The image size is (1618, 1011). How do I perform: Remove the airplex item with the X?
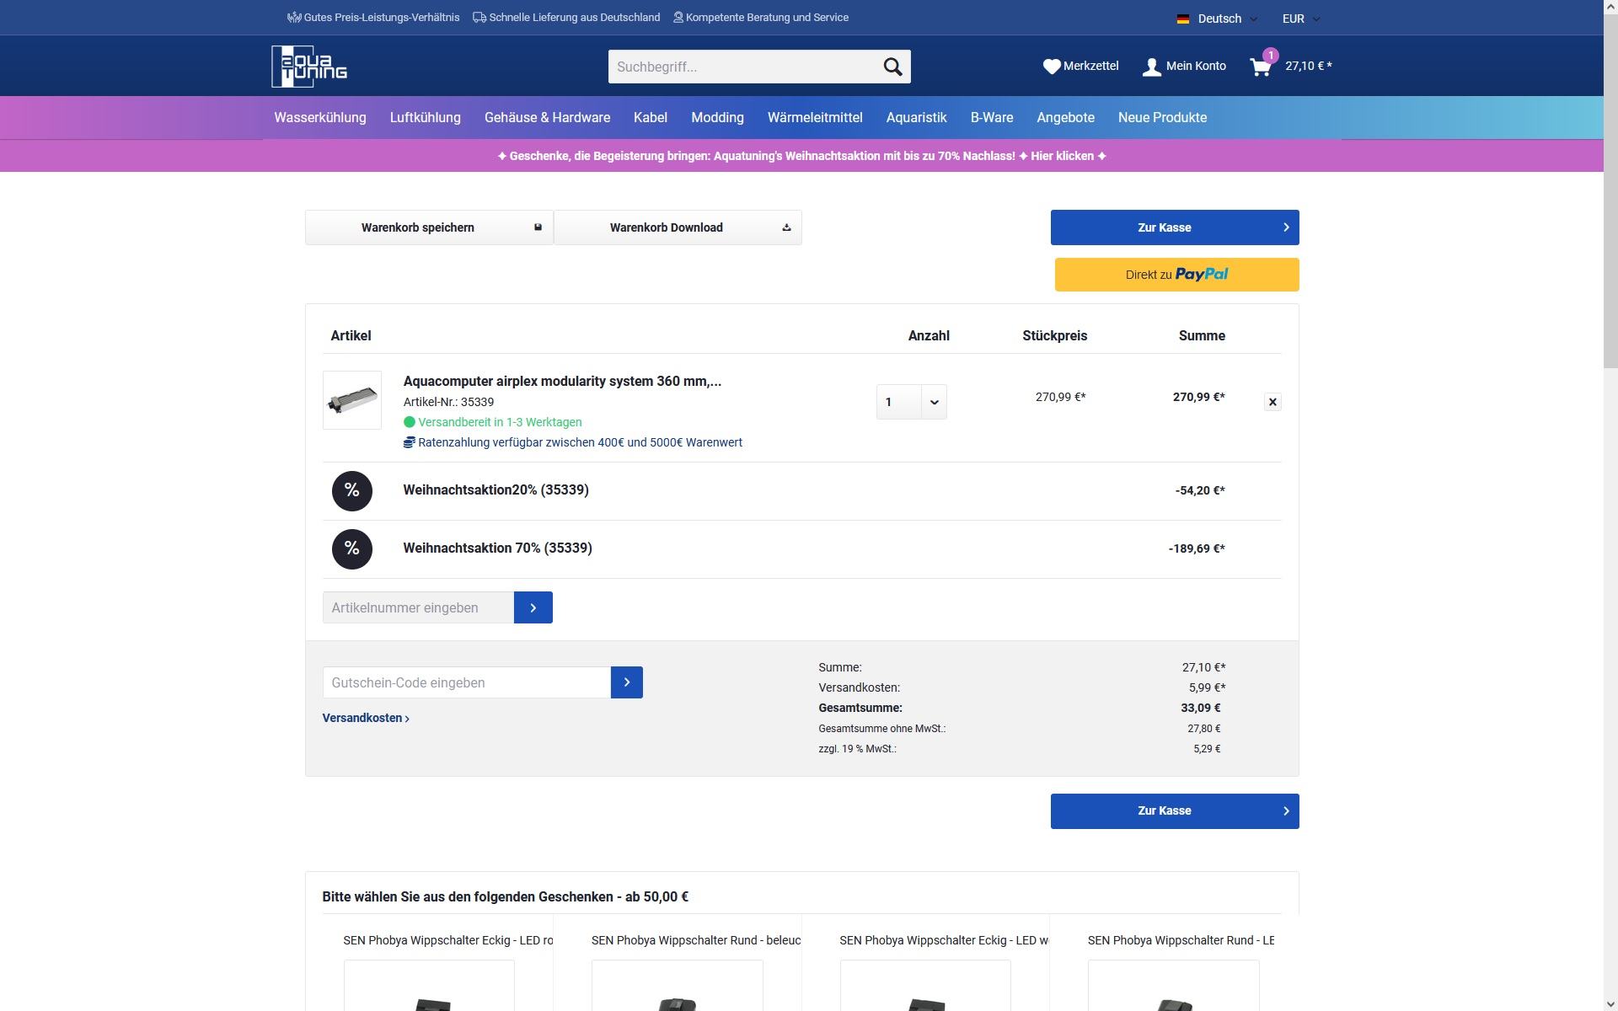coord(1272,402)
